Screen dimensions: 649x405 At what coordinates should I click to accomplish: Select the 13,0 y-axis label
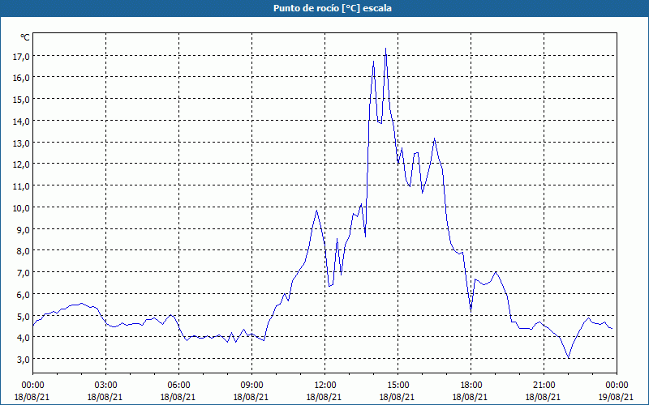pyautogui.click(x=21, y=143)
